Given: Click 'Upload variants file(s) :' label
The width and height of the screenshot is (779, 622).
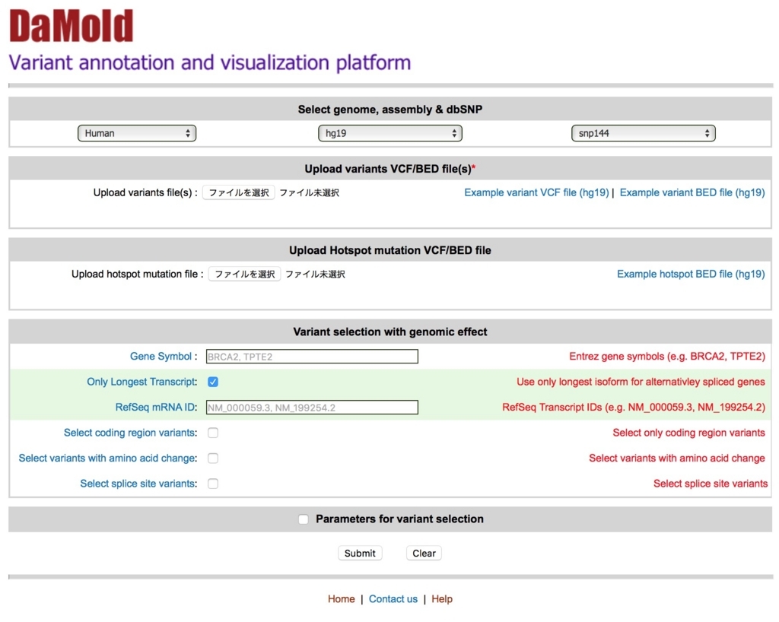Looking at the screenshot, I should 145,192.
